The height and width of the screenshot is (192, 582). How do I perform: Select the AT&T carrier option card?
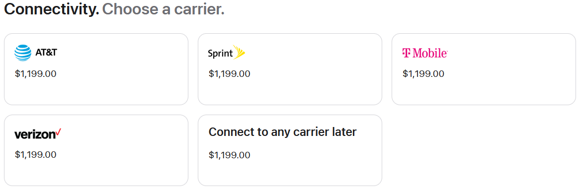(96, 69)
